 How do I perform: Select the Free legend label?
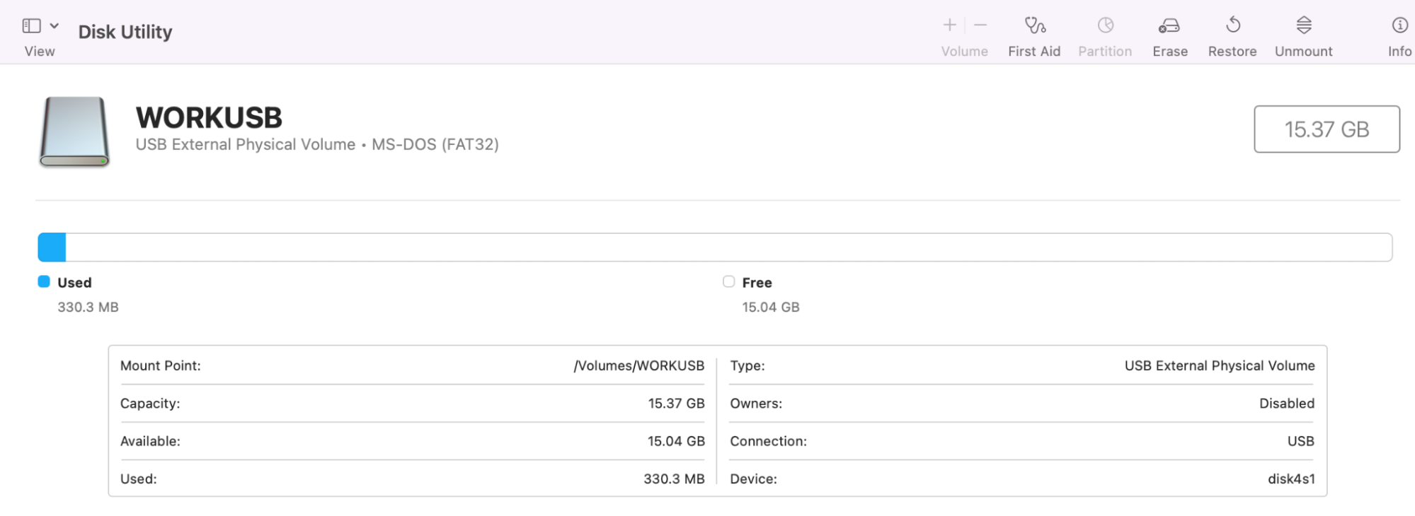coord(757,283)
